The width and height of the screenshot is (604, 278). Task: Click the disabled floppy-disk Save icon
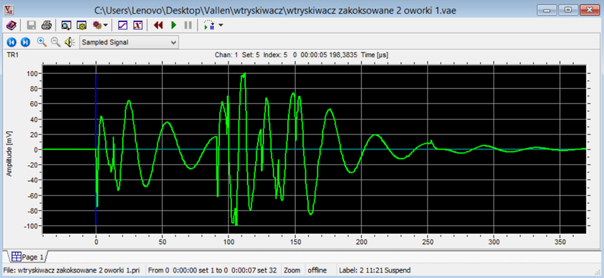point(32,26)
